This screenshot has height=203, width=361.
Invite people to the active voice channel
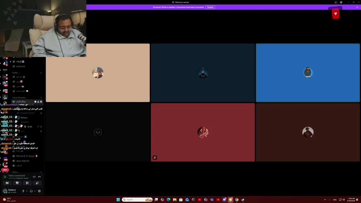(38, 101)
